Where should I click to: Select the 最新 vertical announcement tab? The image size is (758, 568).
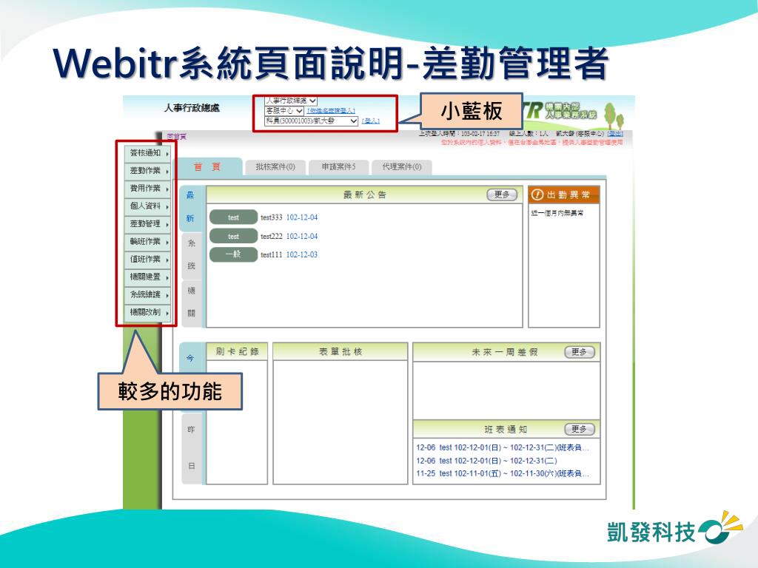190,207
